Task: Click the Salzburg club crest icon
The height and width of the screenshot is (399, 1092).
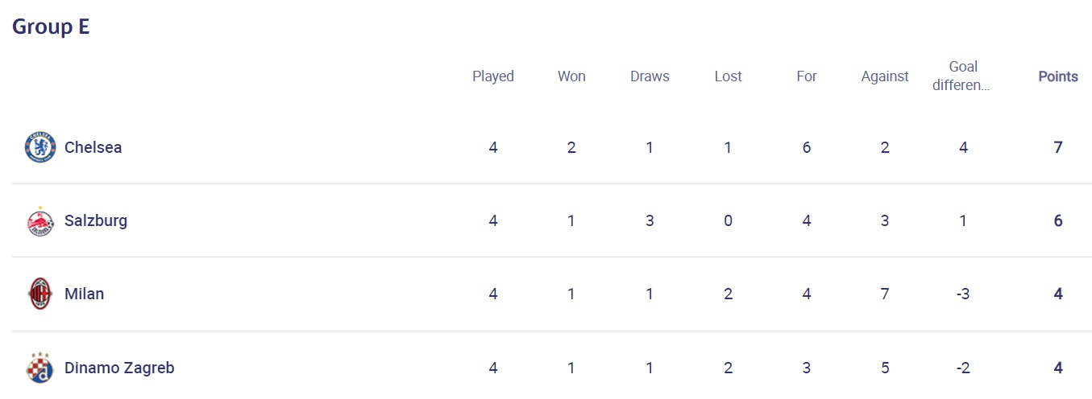Action: [39, 221]
